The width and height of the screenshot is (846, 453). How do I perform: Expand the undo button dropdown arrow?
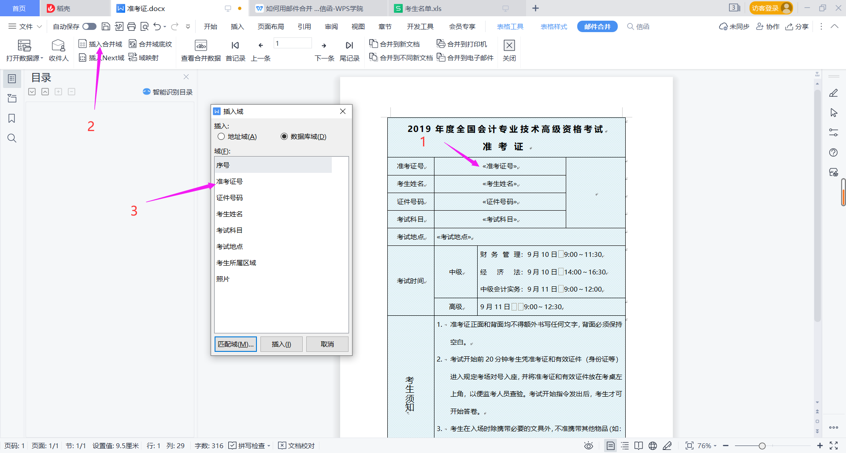[x=164, y=26]
